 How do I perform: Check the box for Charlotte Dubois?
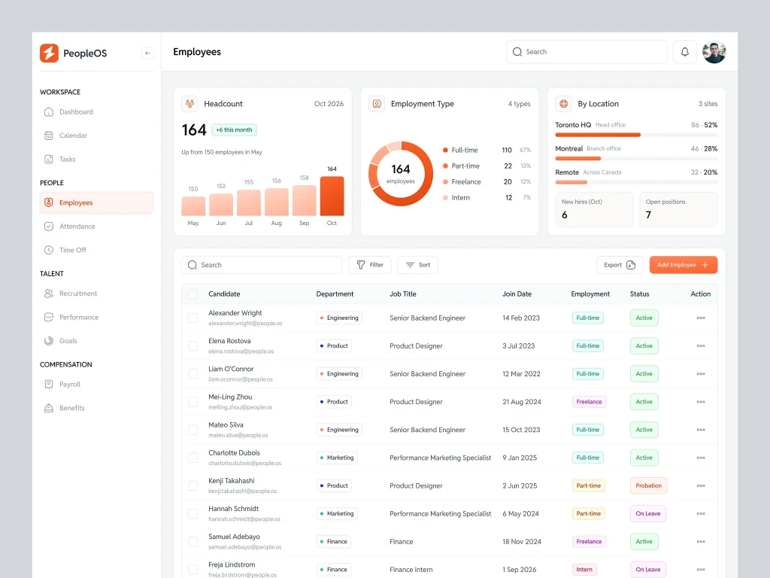[193, 458]
